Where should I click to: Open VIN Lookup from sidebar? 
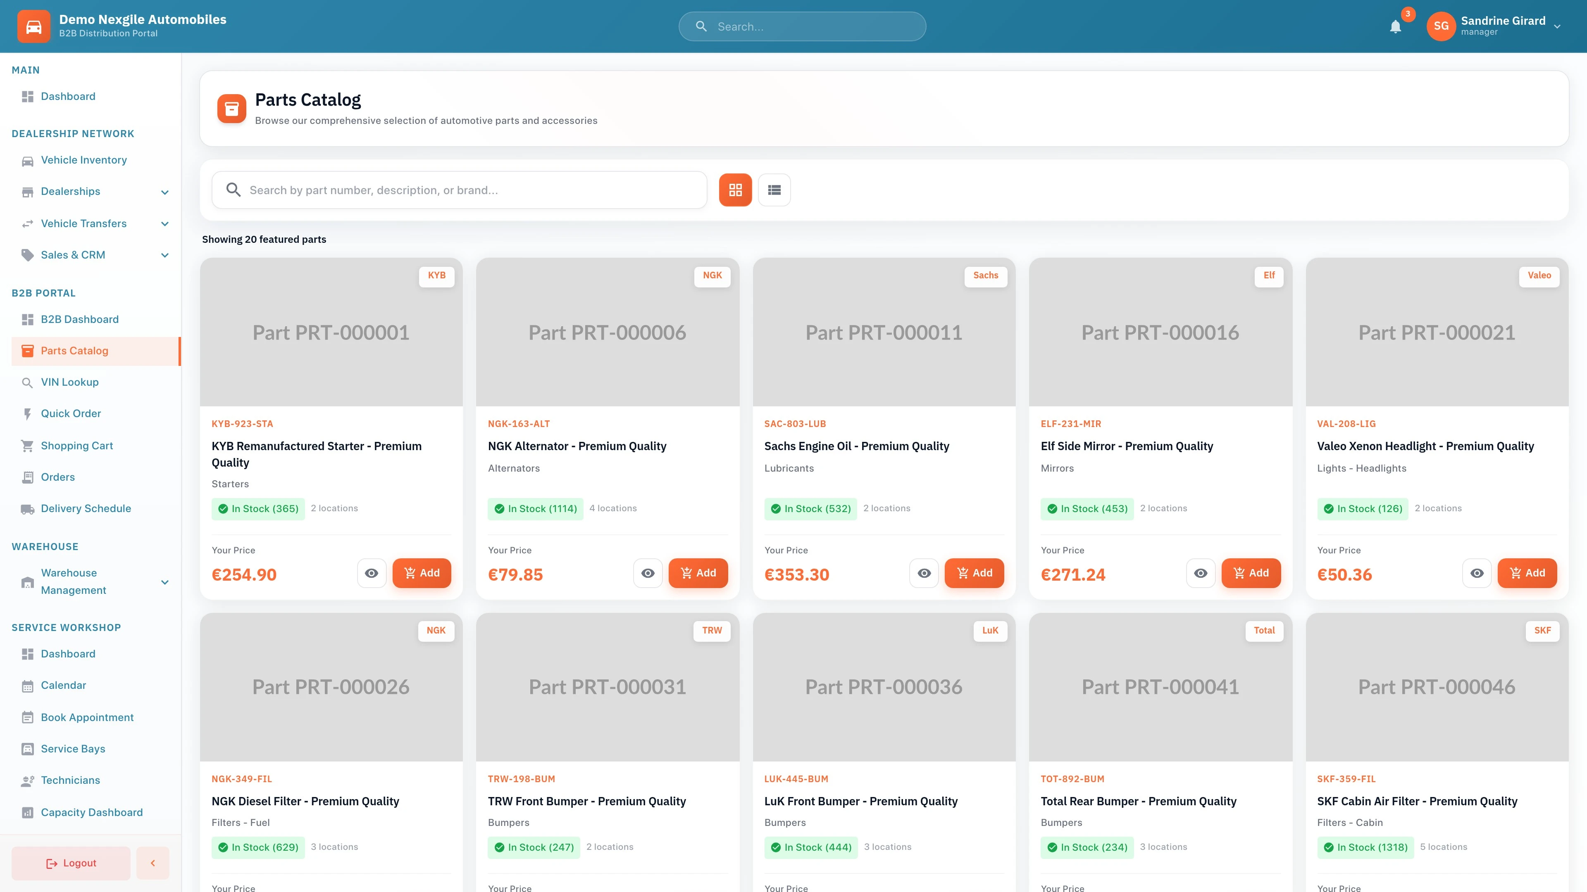[69, 382]
